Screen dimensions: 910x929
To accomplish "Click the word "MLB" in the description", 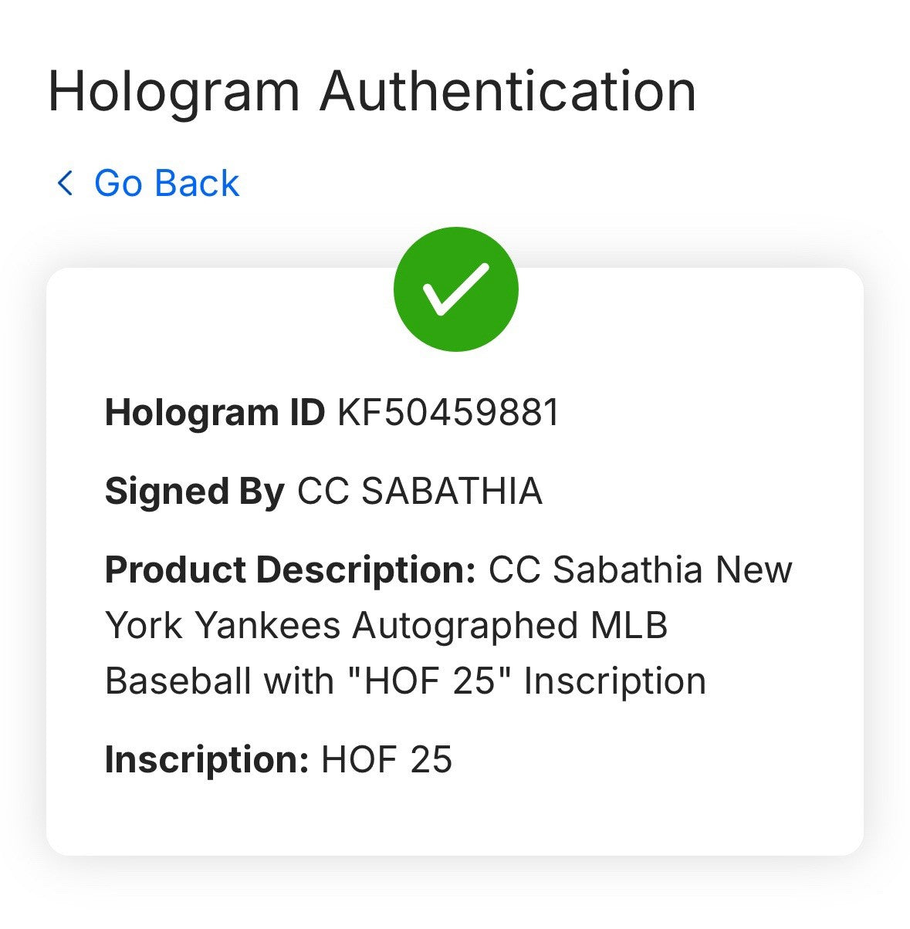I will click(x=628, y=626).
